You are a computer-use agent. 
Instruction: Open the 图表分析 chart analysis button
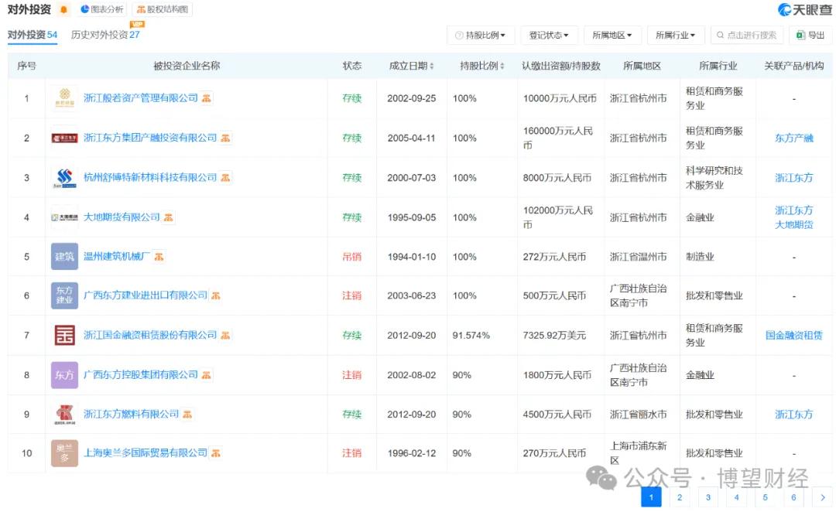pos(101,9)
